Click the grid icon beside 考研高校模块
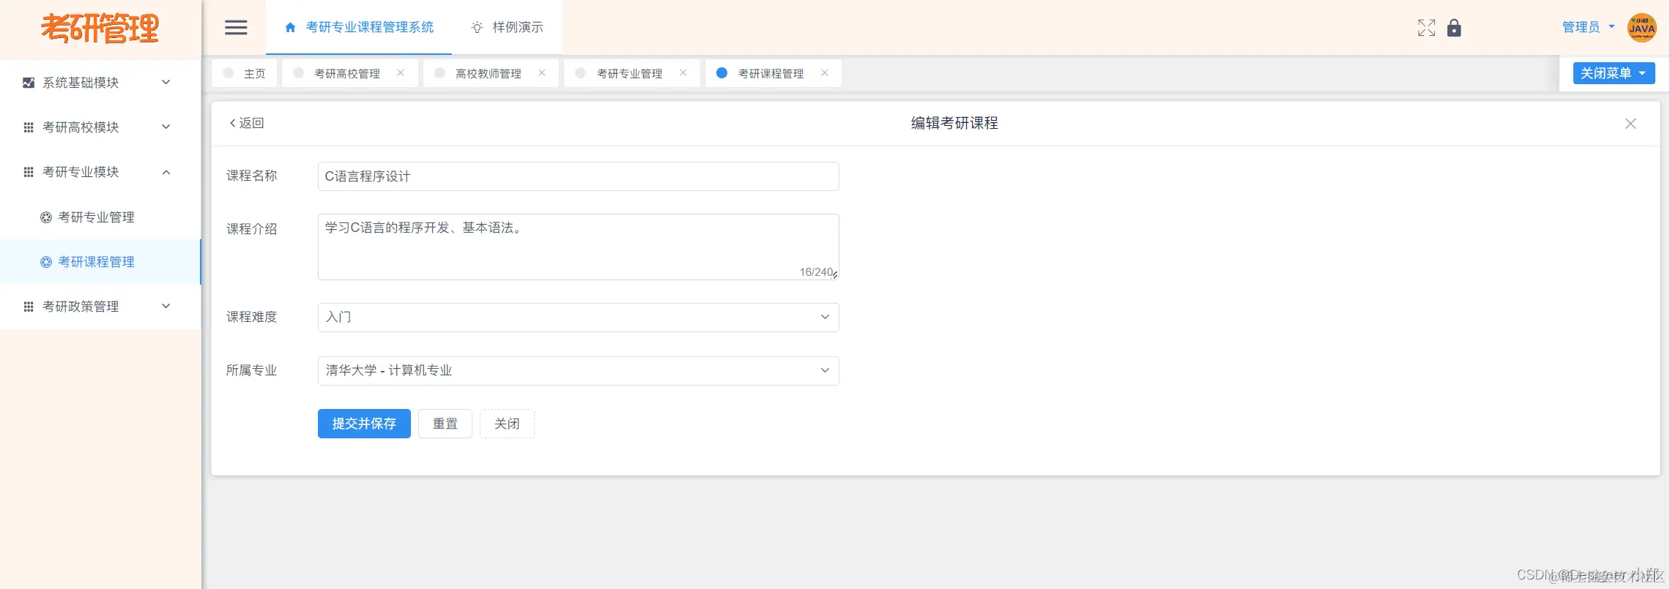The height and width of the screenshot is (589, 1670). click(29, 127)
